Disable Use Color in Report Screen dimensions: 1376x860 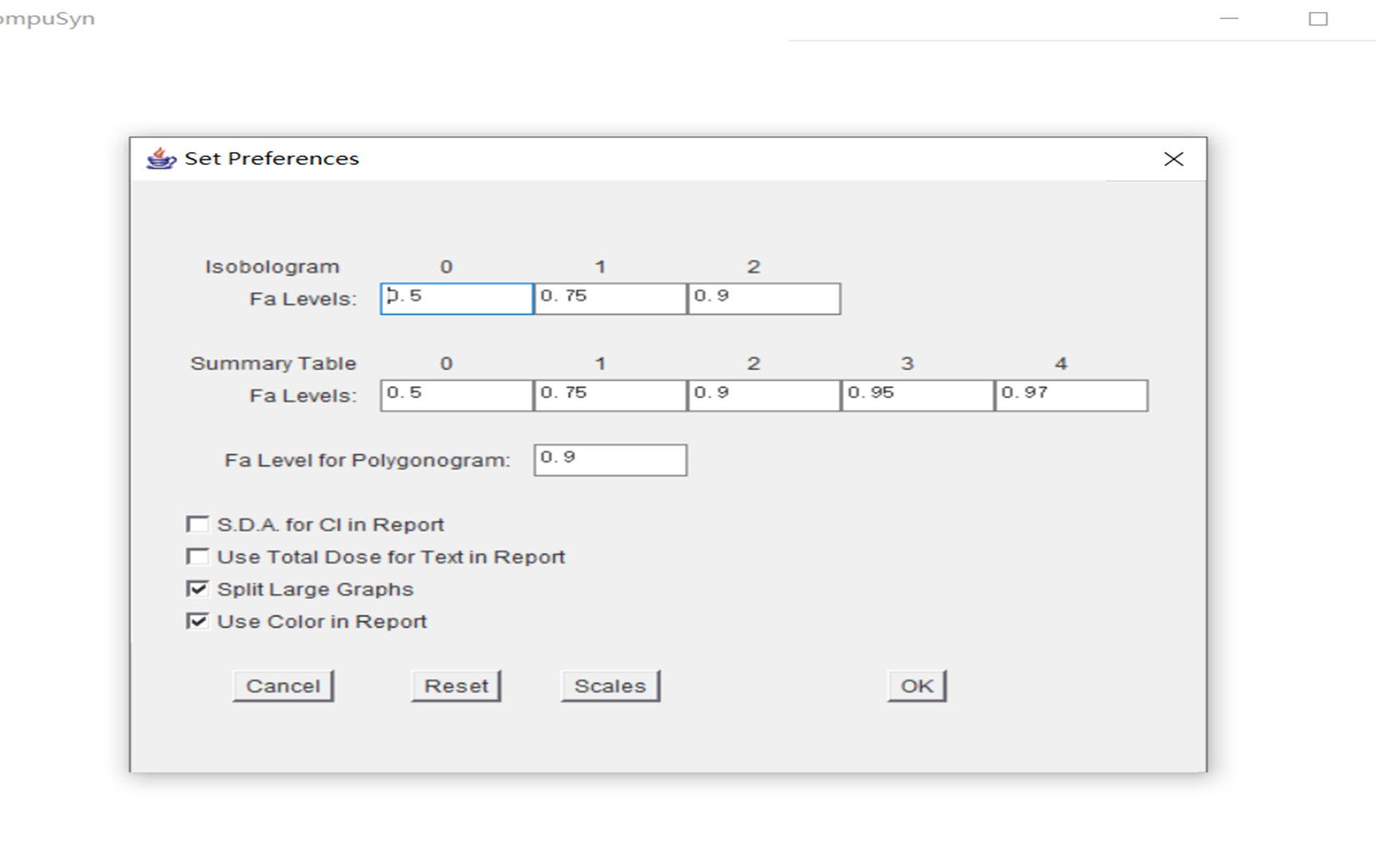click(197, 621)
